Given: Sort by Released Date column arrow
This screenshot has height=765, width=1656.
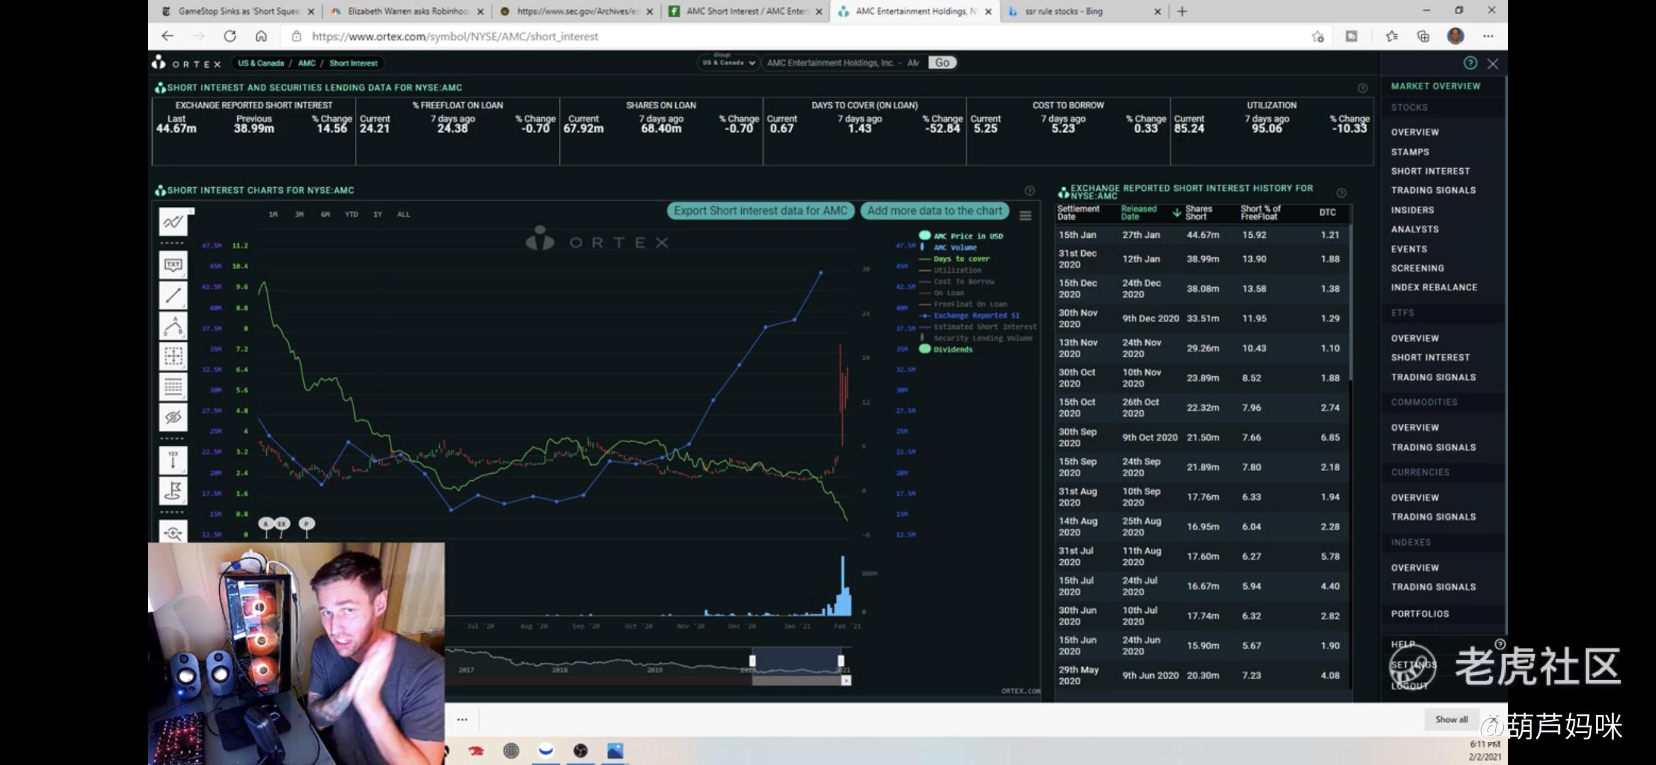Looking at the screenshot, I should pos(1176,212).
